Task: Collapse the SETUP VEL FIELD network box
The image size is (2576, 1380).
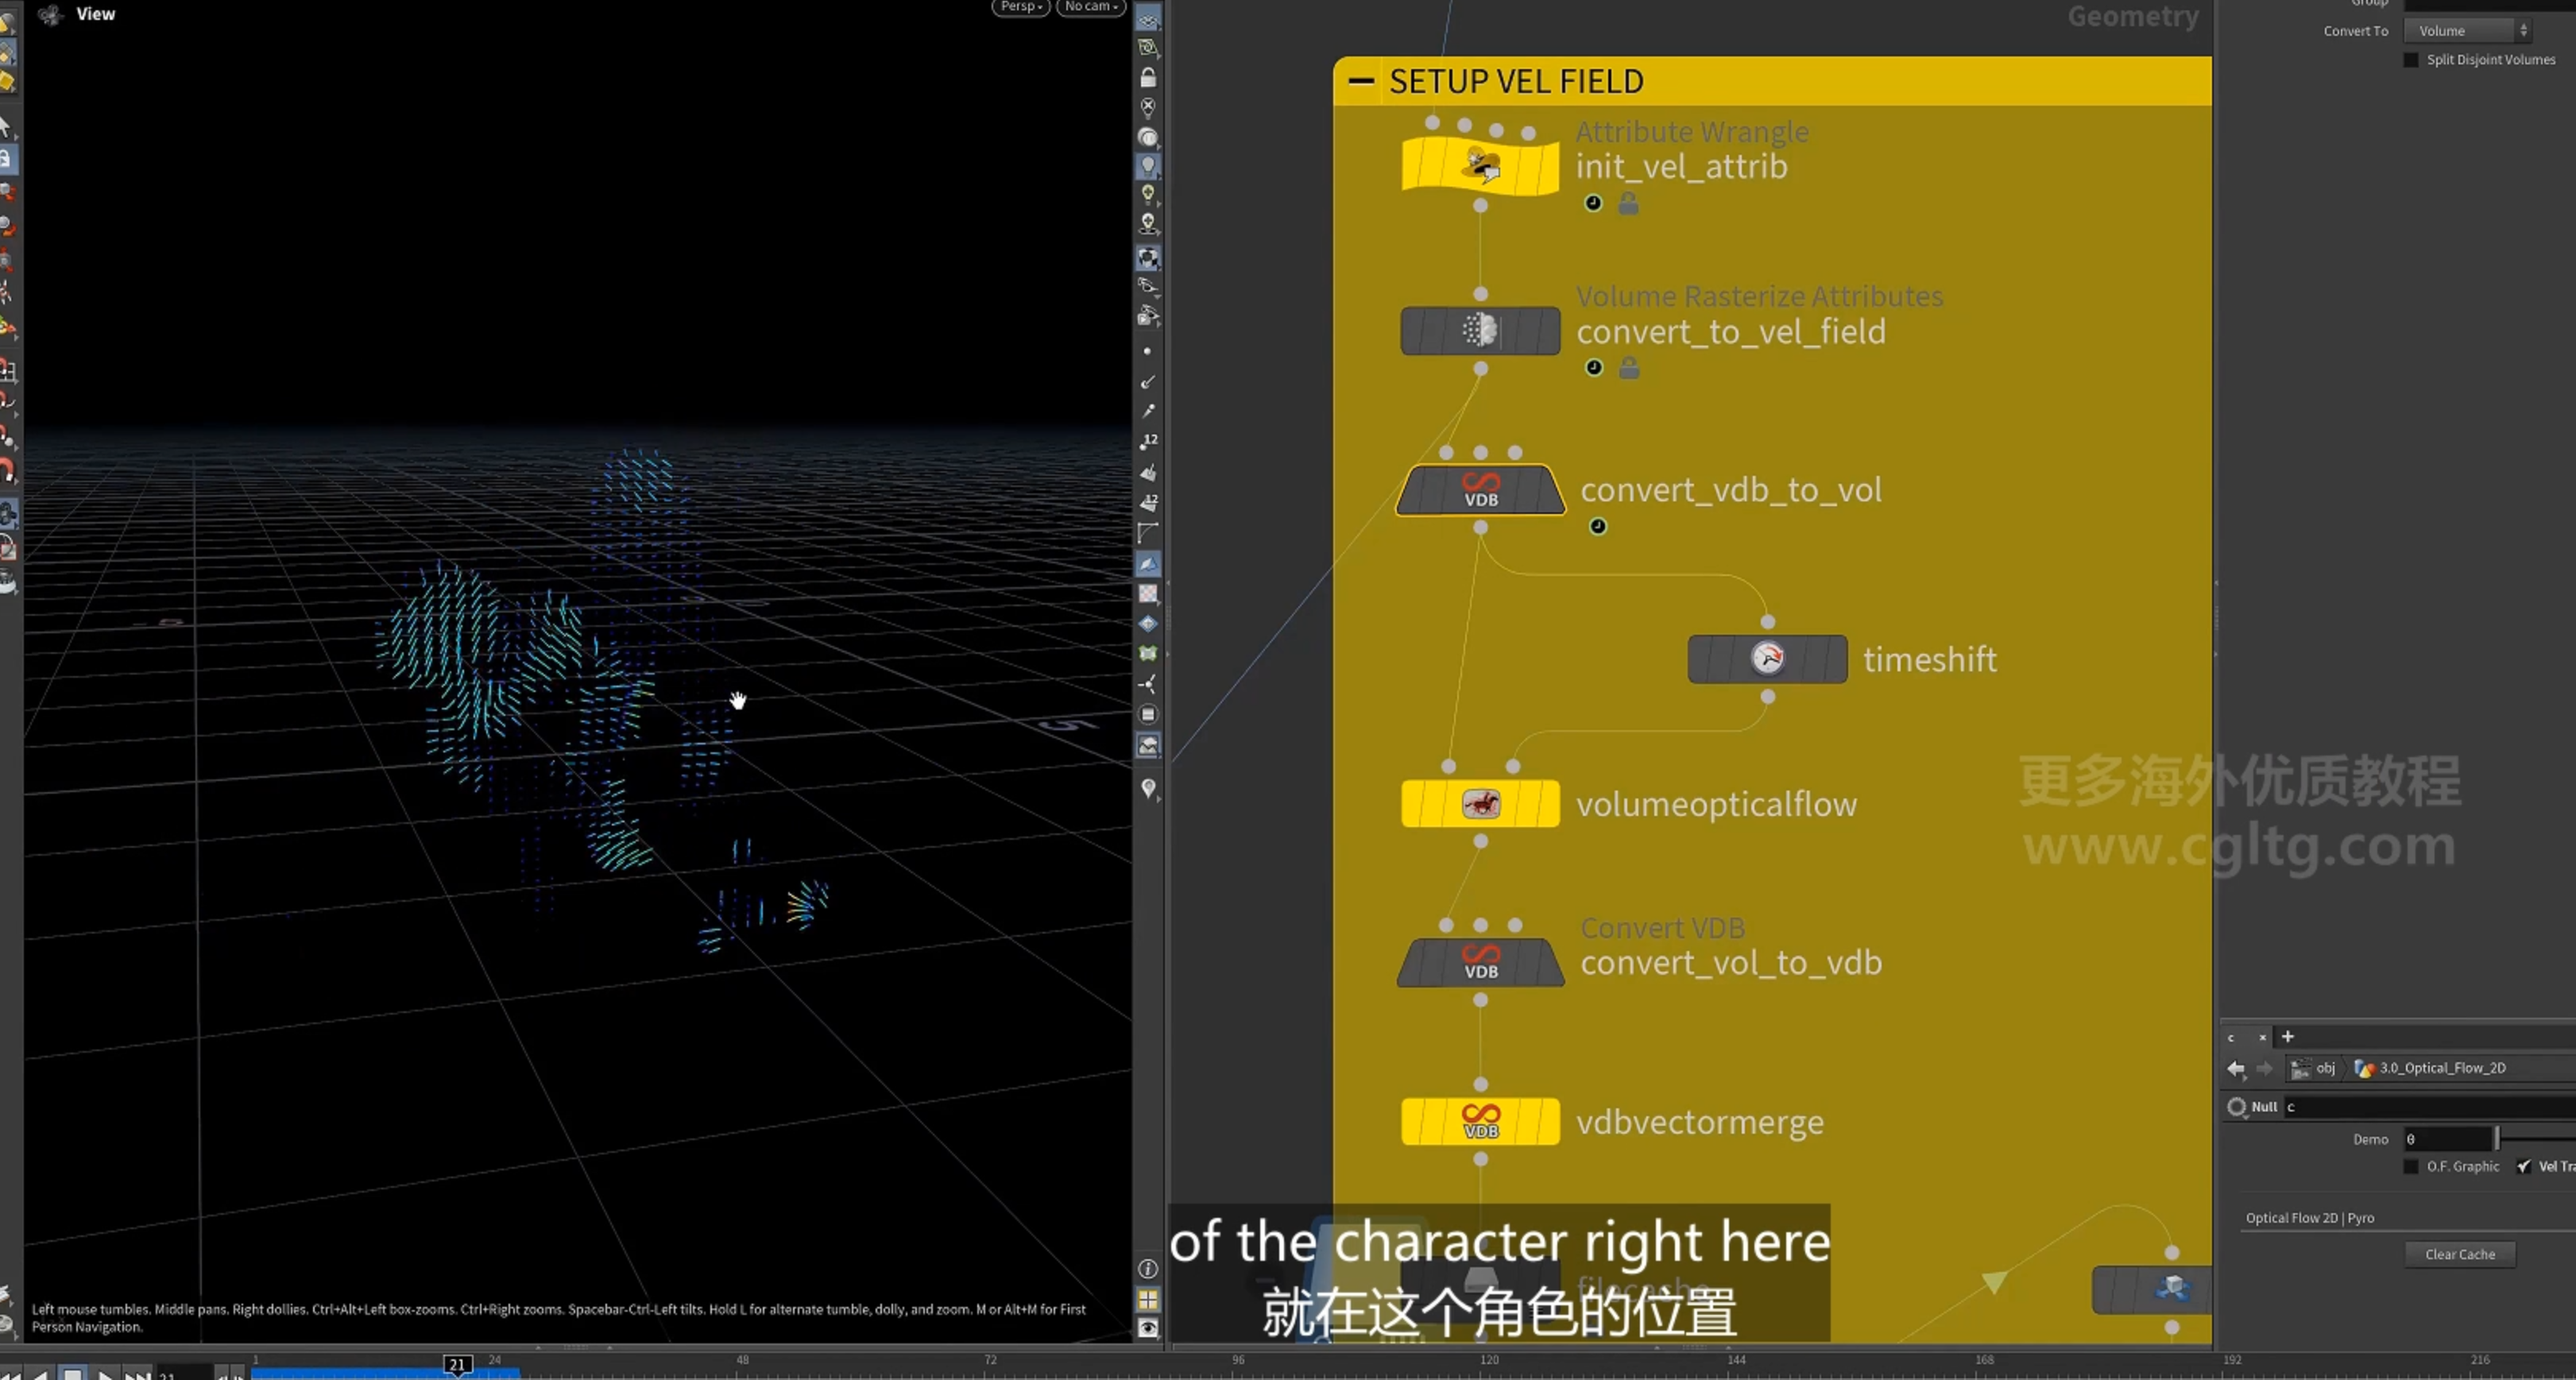Action: point(1361,81)
